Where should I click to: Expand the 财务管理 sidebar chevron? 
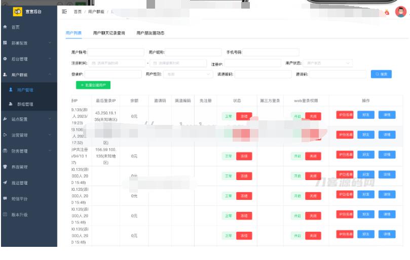[x=50, y=151]
